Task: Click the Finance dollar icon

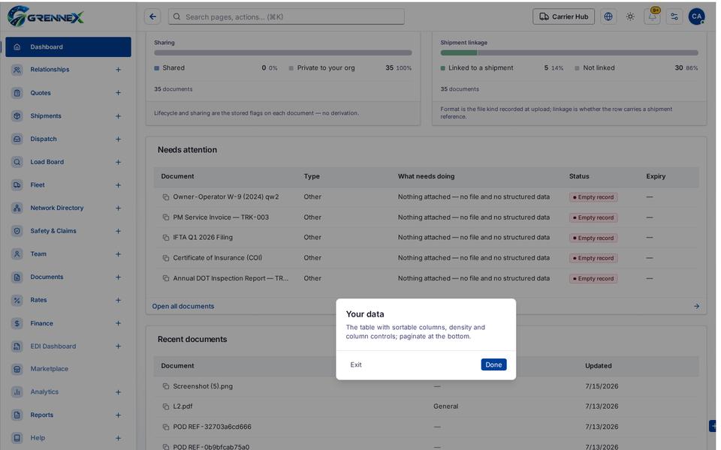Action: [17, 323]
